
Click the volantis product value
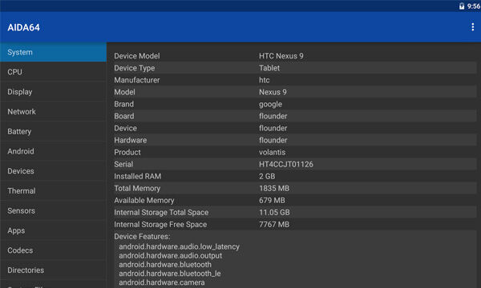click(x=272, y=152)
